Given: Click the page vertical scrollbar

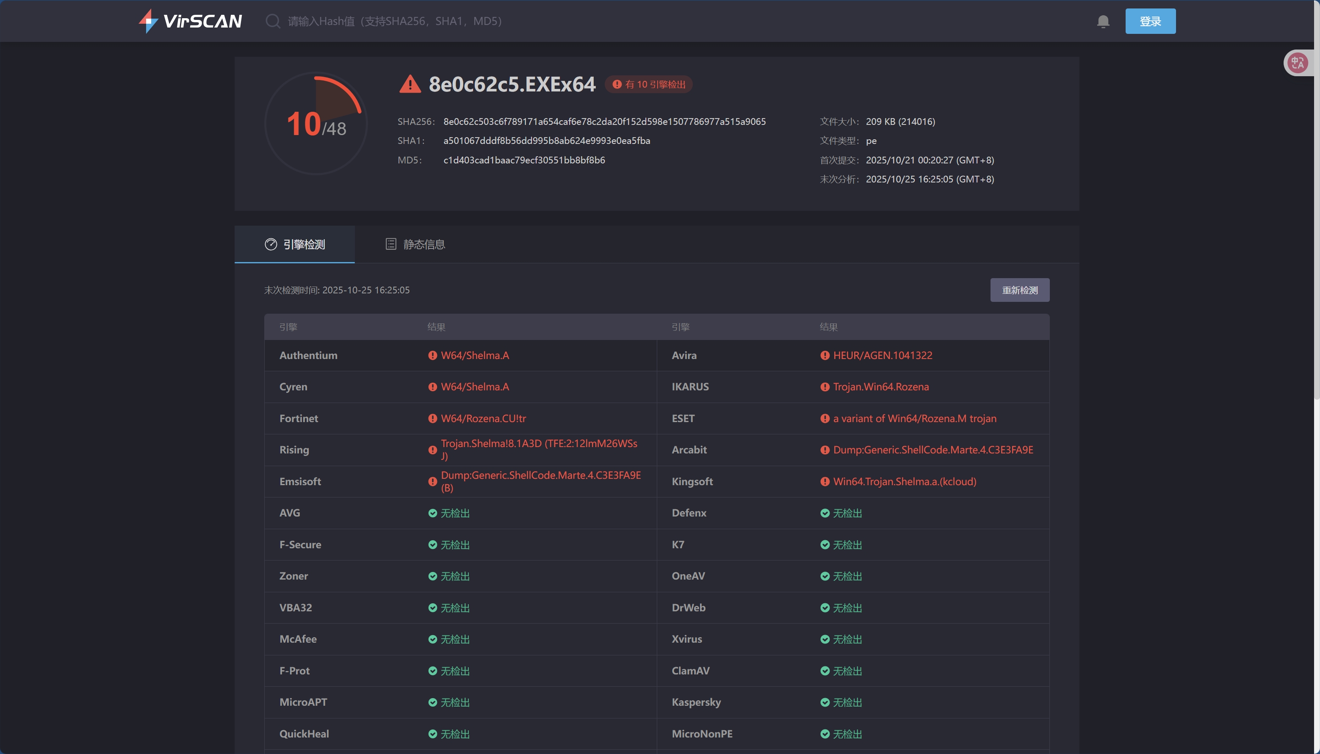Looking at the screenshot, I should [1316, 207].
